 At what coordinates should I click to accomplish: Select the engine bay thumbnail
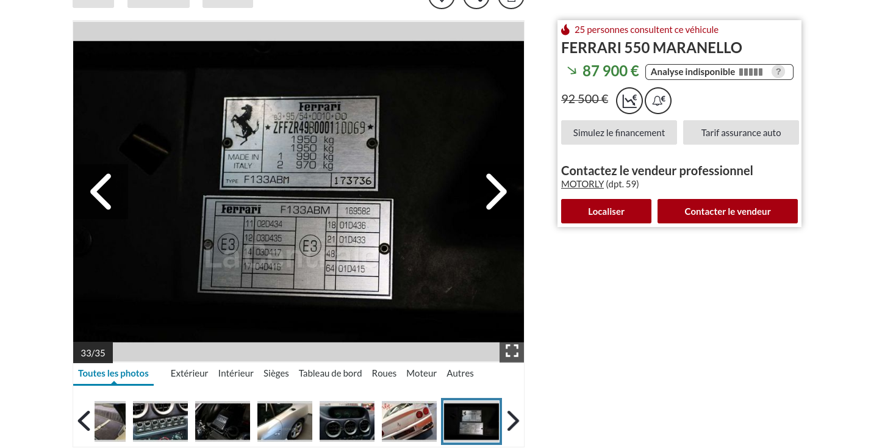[x=223, y=421]
